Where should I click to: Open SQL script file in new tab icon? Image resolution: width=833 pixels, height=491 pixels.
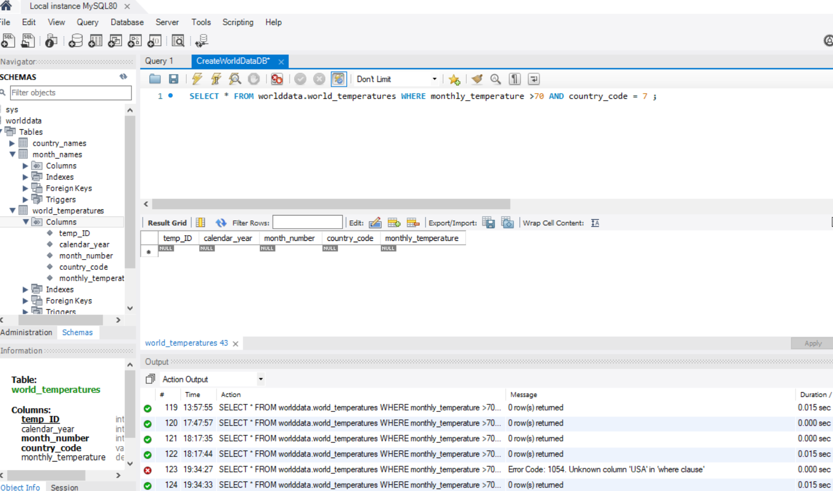(x=28, y=41)
